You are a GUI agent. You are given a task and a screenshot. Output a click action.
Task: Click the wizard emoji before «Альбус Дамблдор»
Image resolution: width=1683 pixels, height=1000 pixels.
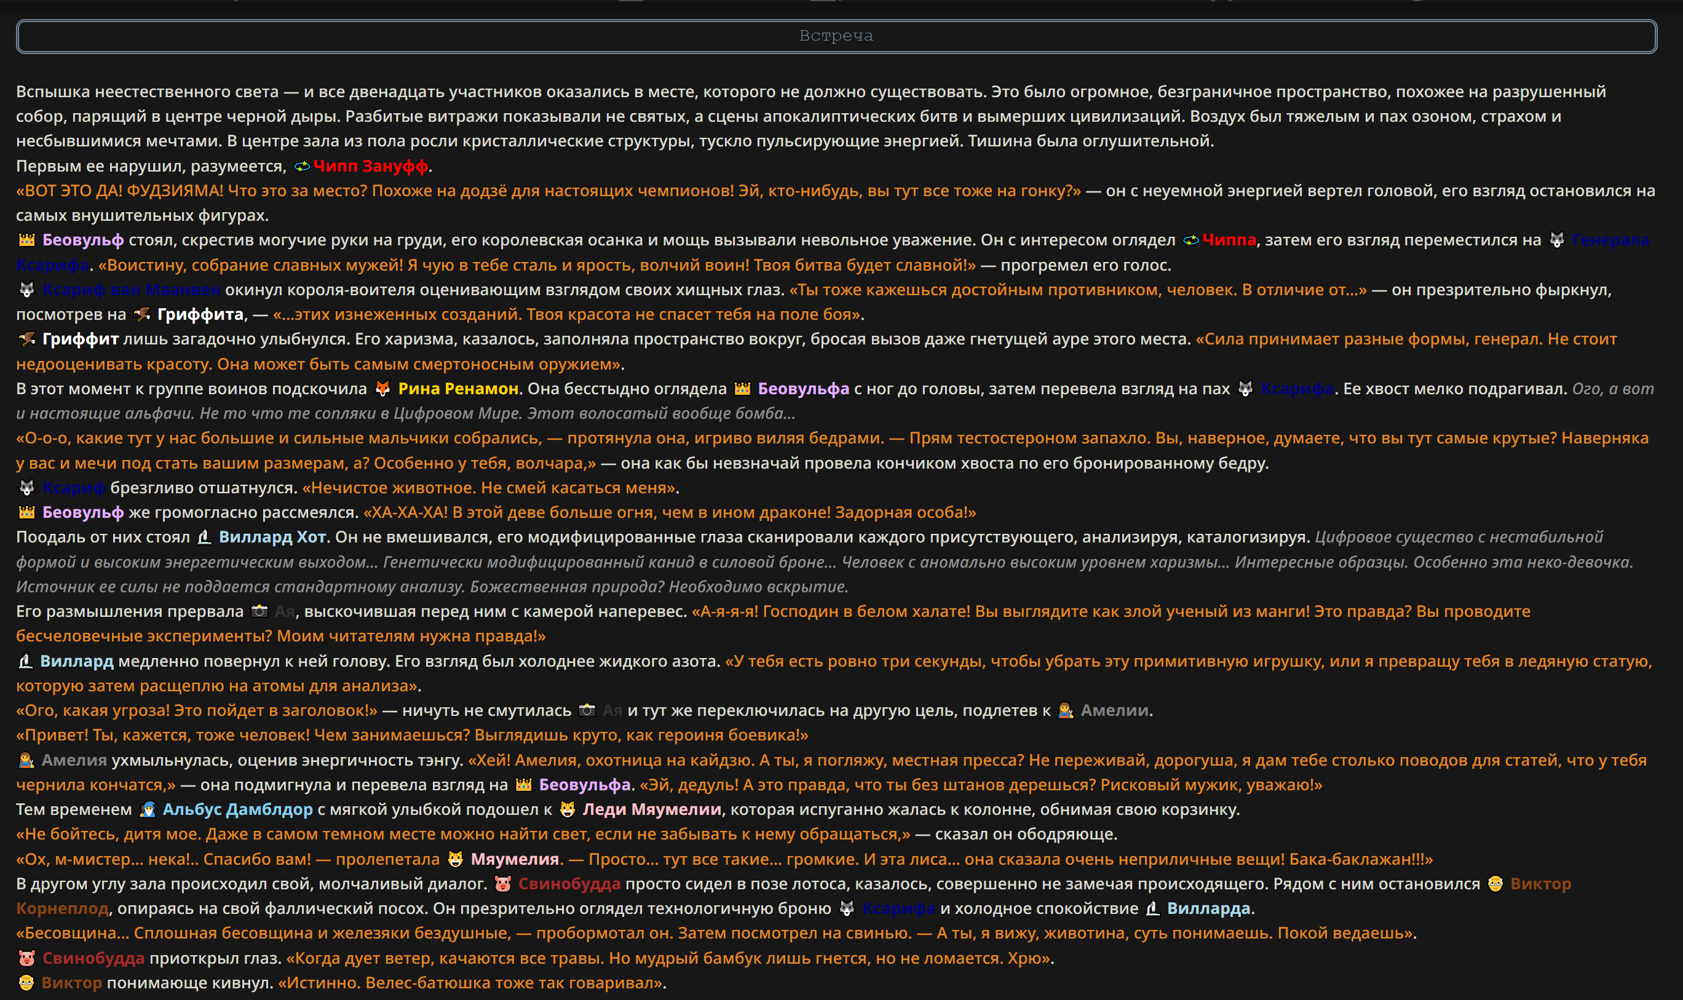coord(148,809)
